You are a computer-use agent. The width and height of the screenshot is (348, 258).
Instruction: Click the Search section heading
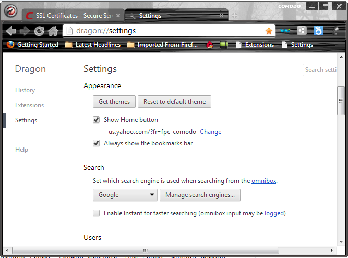coord(94,167)
